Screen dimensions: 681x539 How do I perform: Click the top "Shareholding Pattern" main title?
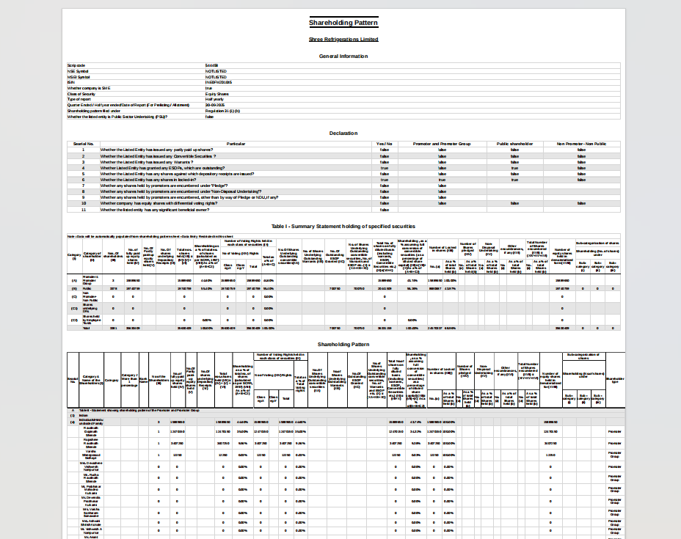click(x=343, y=23)
